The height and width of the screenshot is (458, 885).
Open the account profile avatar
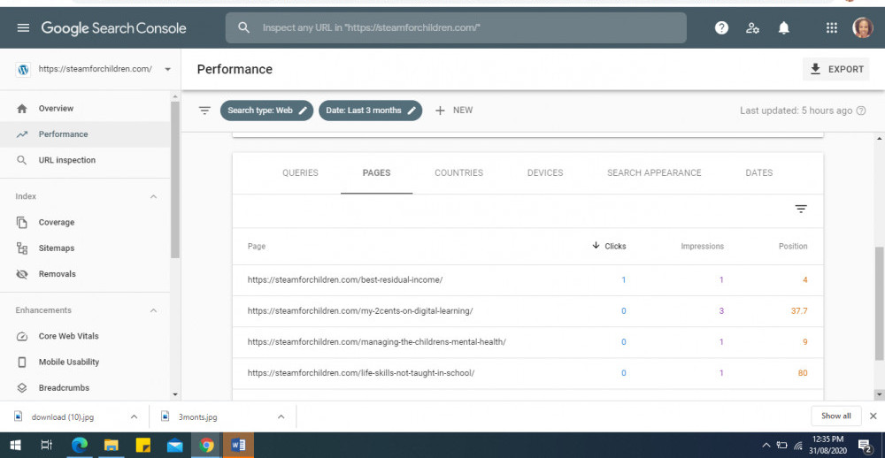[x=862, y=27]
